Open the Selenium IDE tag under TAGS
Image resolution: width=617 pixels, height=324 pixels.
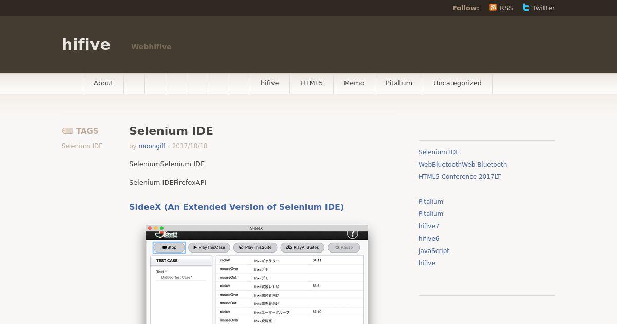click(82, 146)
